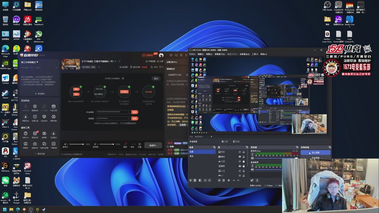Screen dimensions: 379x213
Task: Expand more functions at companion sidebar bottom
Action: click(40, 153)
